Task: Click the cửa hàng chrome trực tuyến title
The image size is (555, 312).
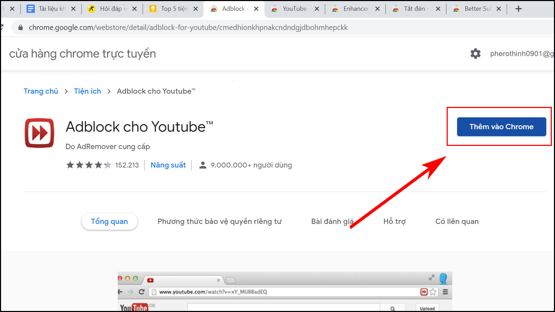Action: [83, 54]
